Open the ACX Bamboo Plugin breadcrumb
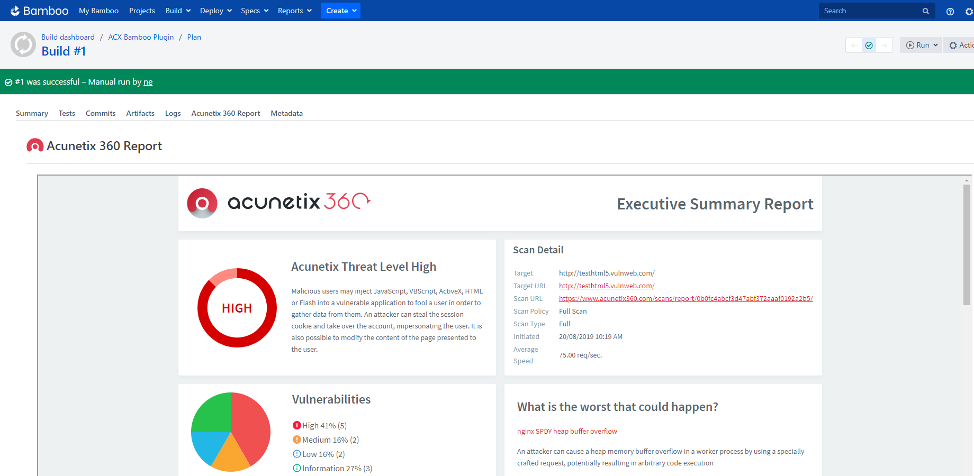Image resolution: width=974 pixels, height=476 pixels. tap(141, 37)
